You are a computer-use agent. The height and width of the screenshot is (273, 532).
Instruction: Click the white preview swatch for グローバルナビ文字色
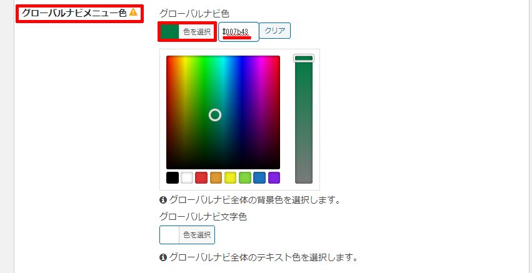(169, 235)
